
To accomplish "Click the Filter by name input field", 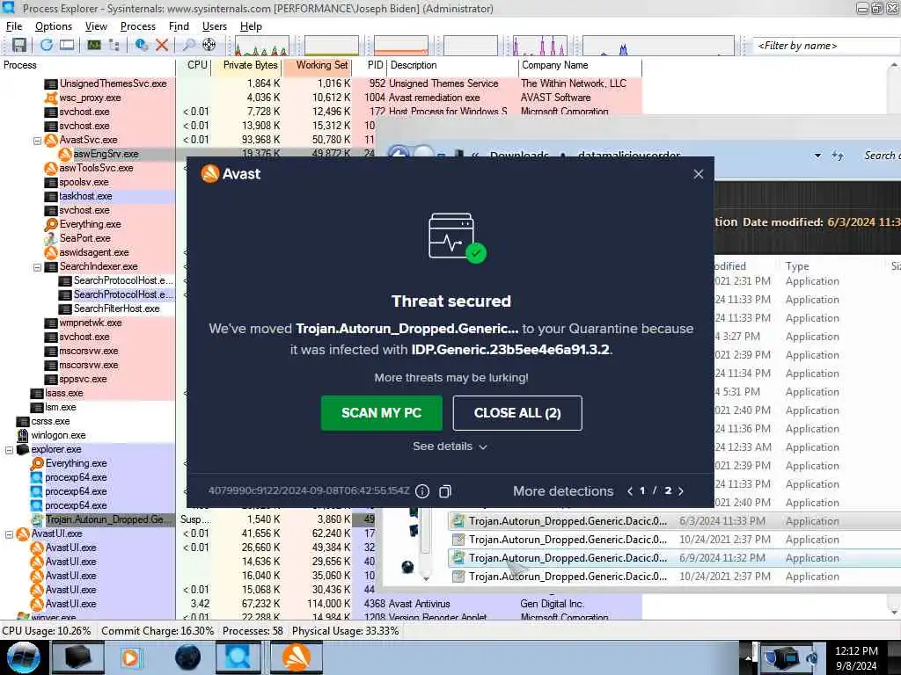I will 825,46.
